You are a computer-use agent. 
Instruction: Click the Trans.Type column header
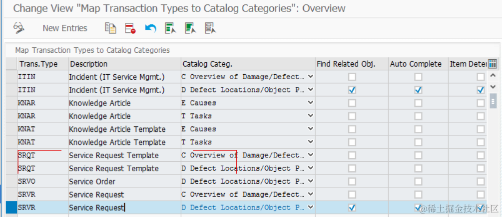pyautogui.click(x=38, y=64)
